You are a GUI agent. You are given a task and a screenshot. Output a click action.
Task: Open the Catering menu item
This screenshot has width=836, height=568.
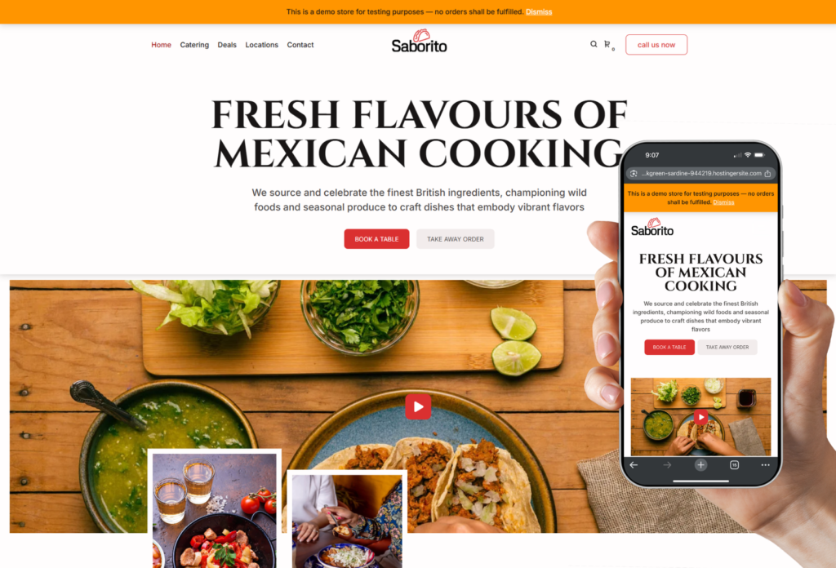point(194,45)
